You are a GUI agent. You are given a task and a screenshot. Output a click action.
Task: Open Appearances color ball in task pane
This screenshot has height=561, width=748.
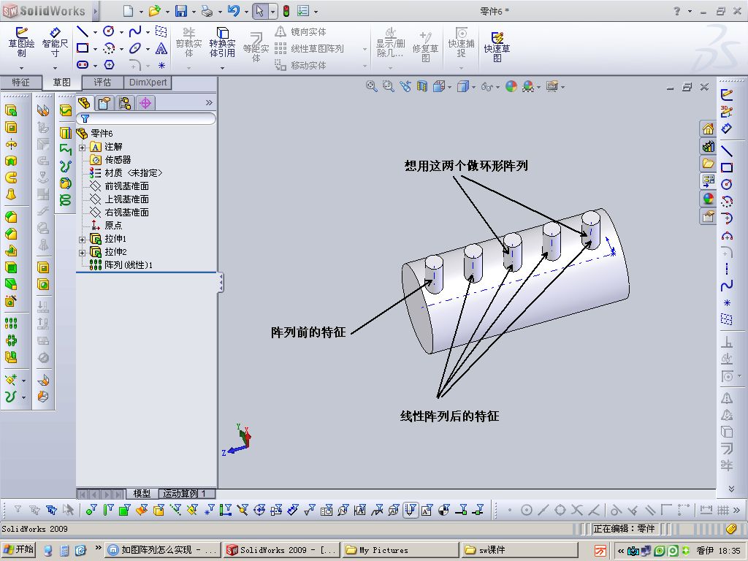[709, 199]
